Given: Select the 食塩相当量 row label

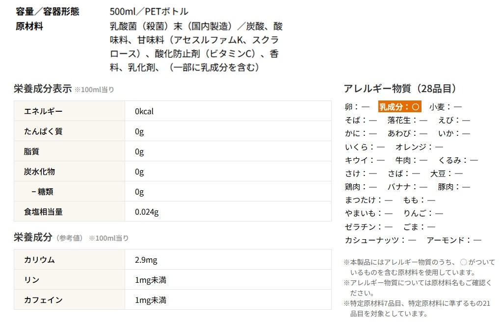Looking at the screenshot, I should click(43, 212).
